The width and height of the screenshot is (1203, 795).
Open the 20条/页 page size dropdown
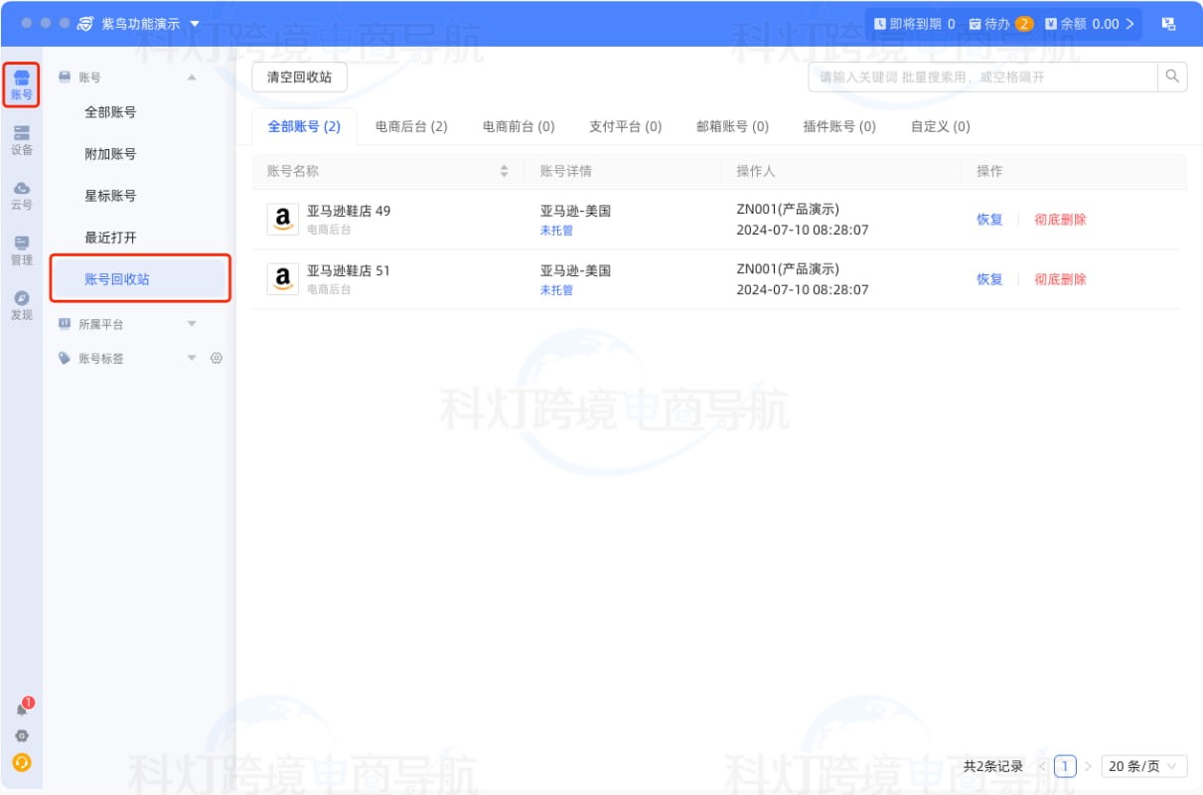tap(1143, 766)
